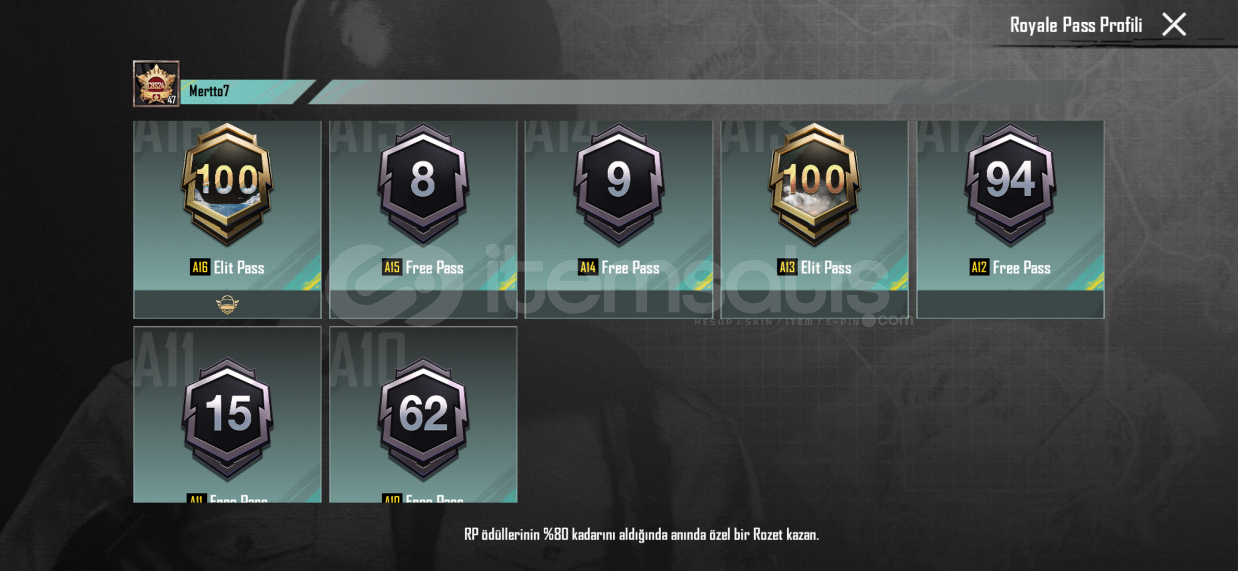Open the Mertto7 profile avatar

pos(156,84)
